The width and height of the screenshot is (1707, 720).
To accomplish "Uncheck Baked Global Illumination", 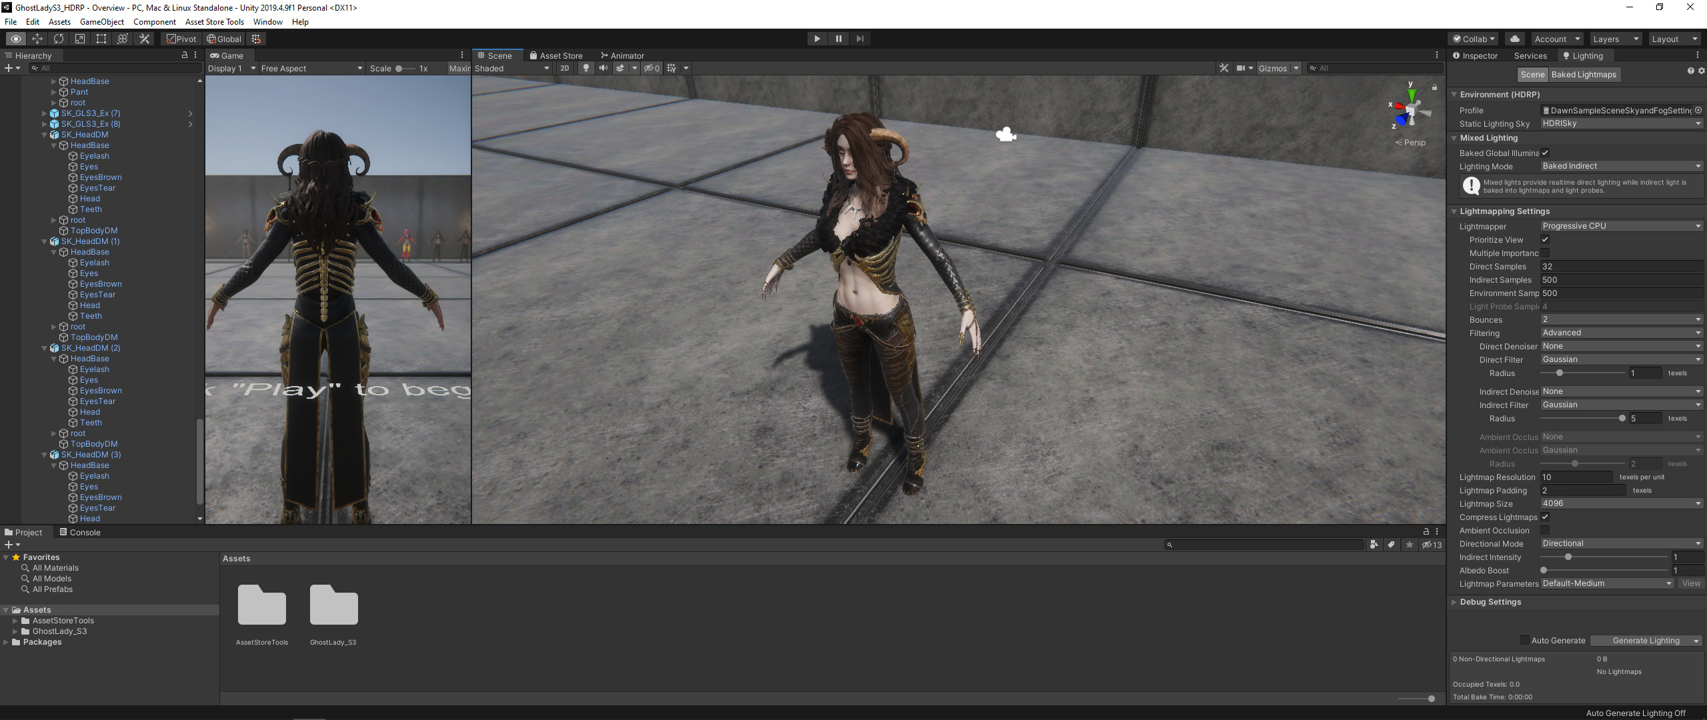I will 1545,153.
